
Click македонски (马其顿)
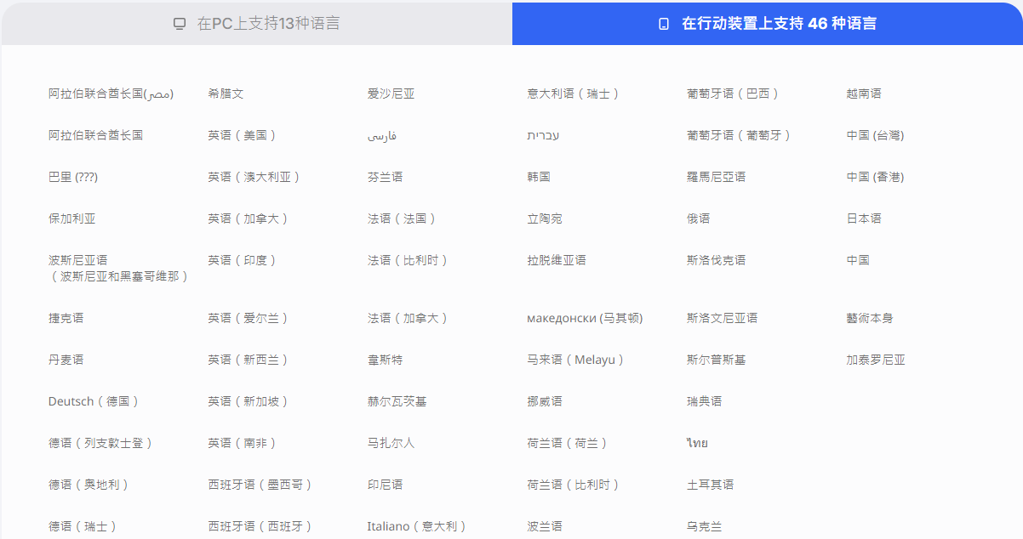[585, 318]
